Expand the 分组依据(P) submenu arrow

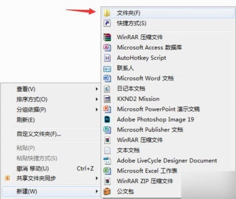pos(97,110)
